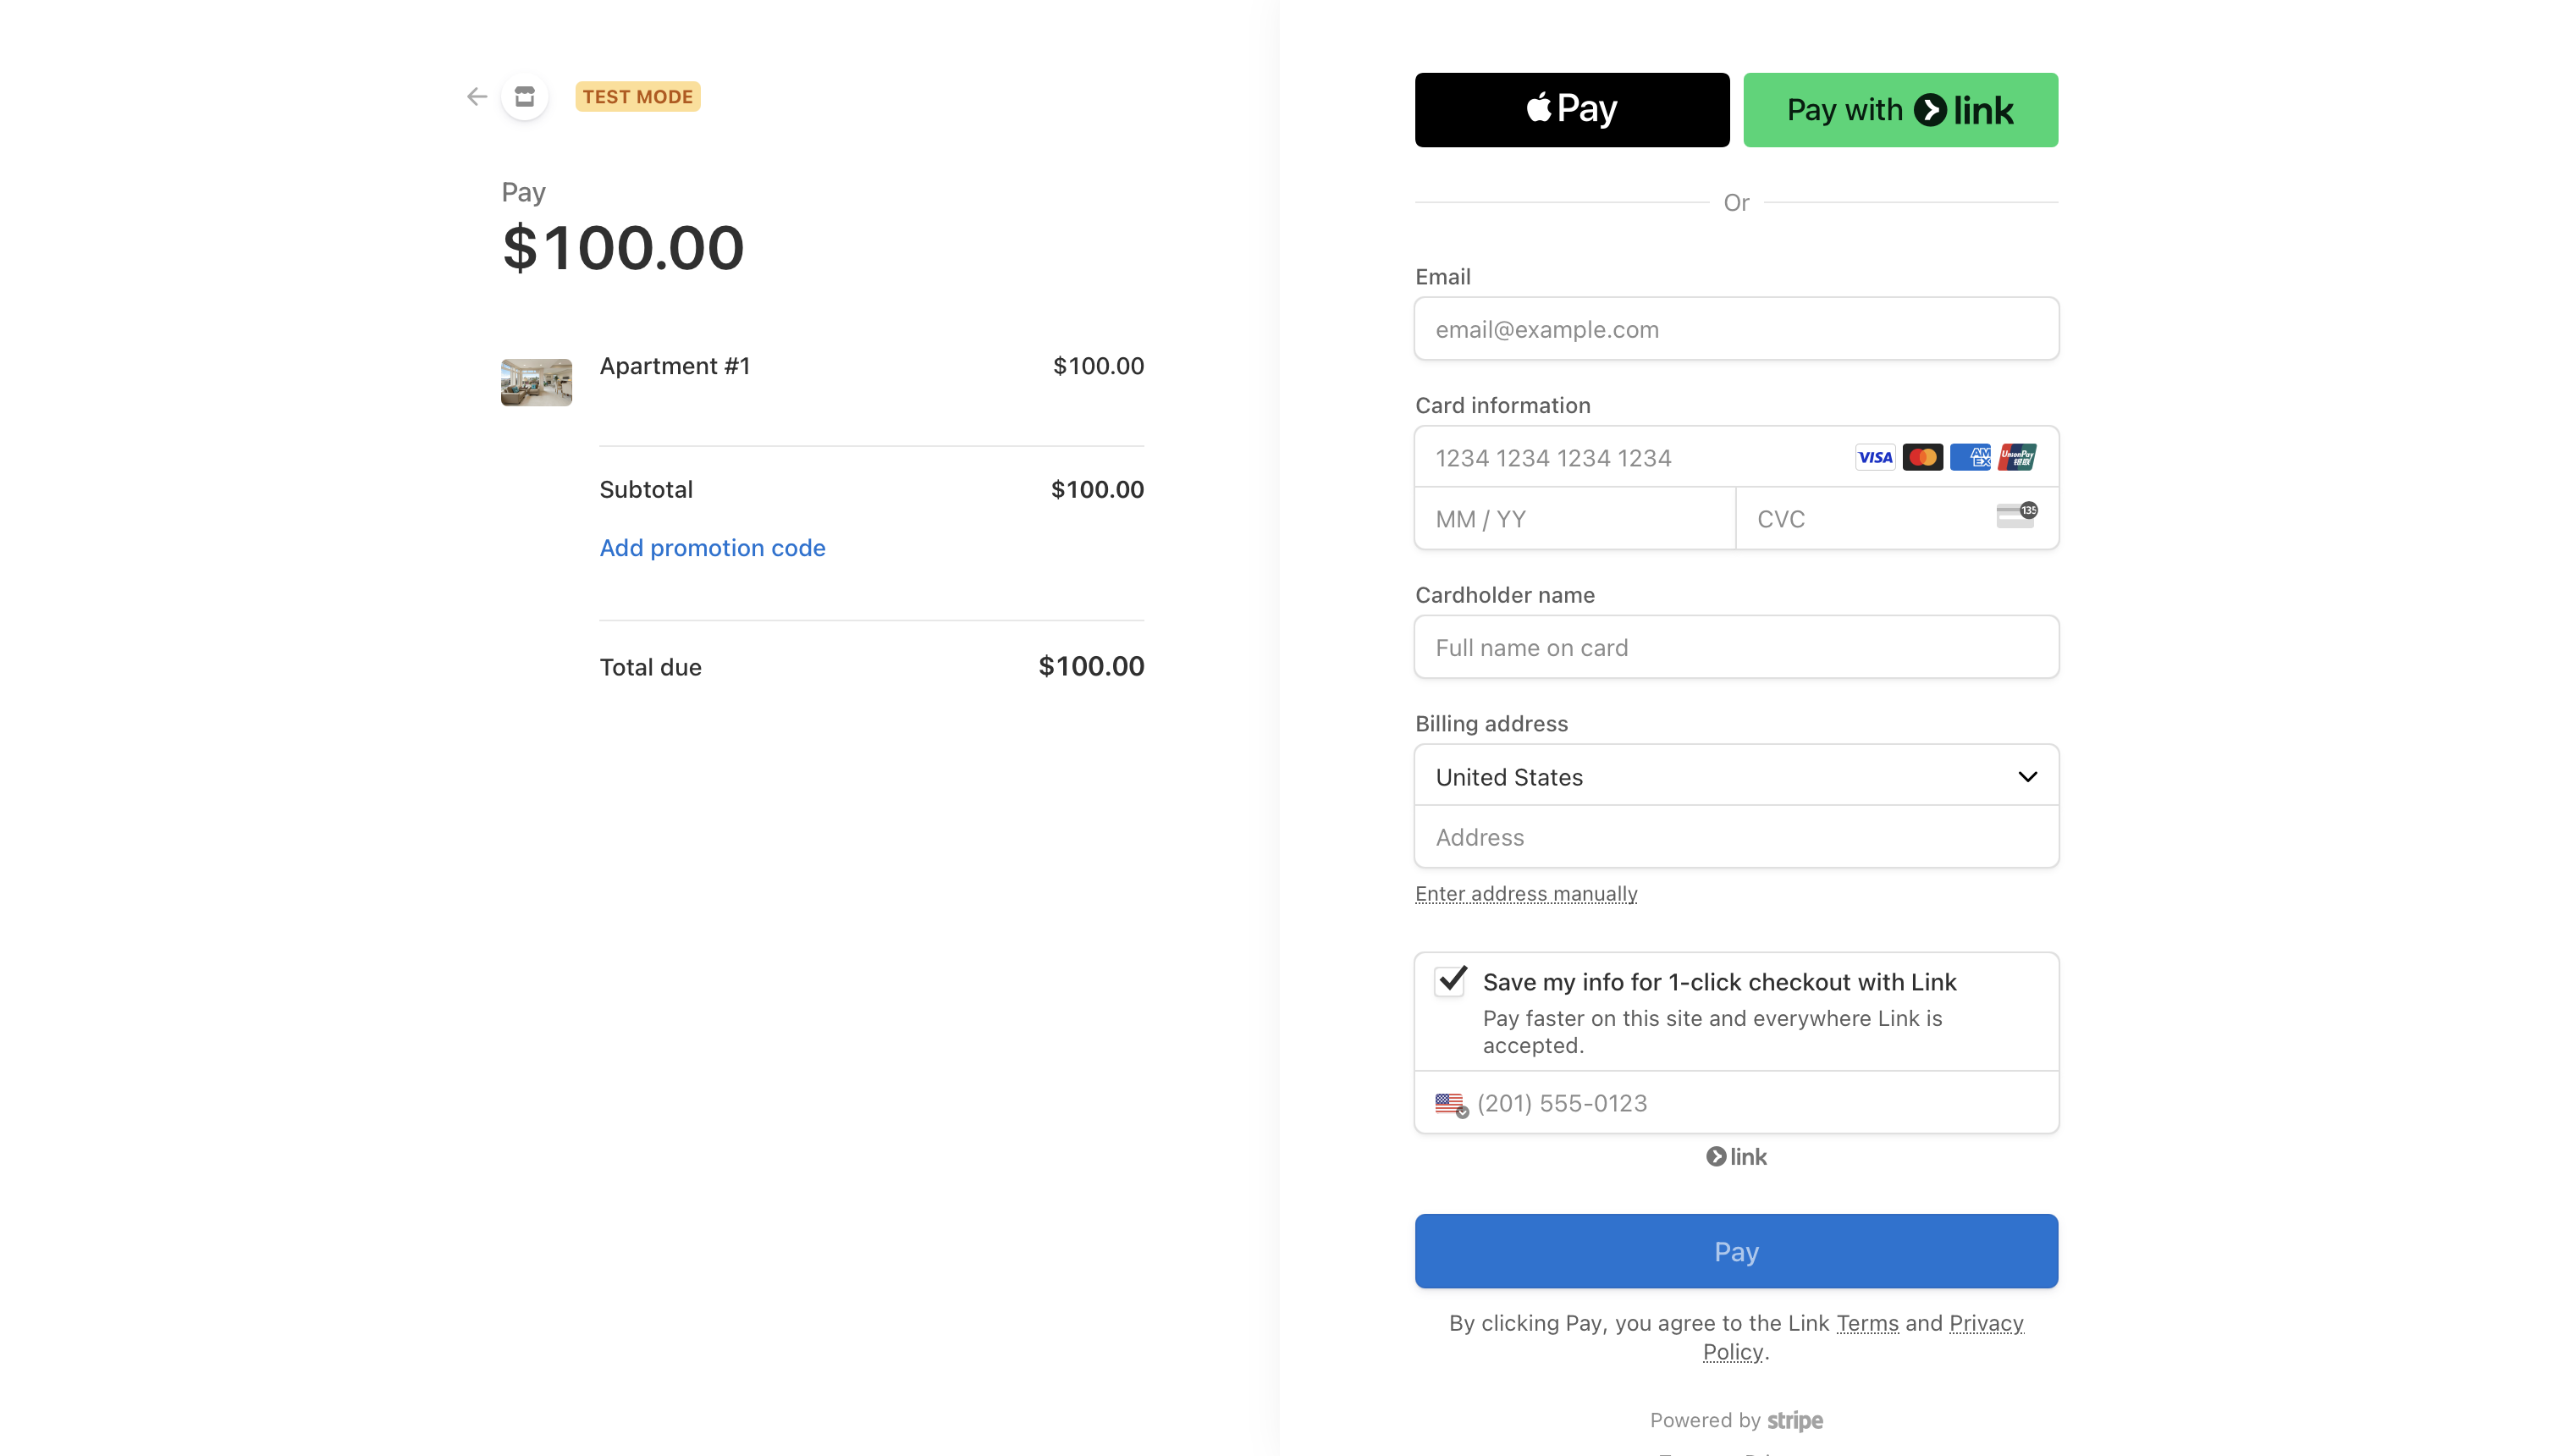This screenshot has height=1456, width=2558.
Task: Click the Visa card icon
Action: (x=1874, y=458)
